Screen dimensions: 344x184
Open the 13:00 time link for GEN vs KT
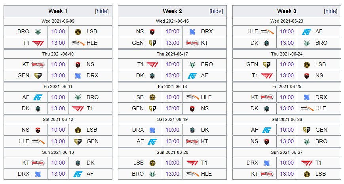click(x=173, y=43)
